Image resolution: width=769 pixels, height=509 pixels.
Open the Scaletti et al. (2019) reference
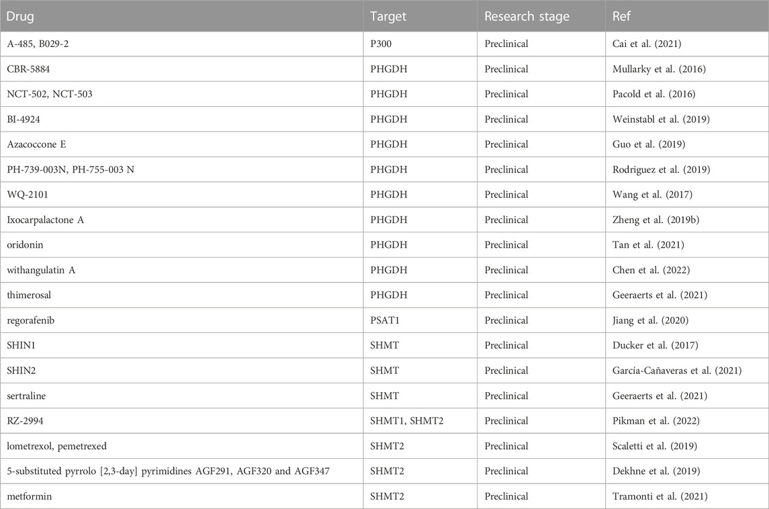[654, 447]
